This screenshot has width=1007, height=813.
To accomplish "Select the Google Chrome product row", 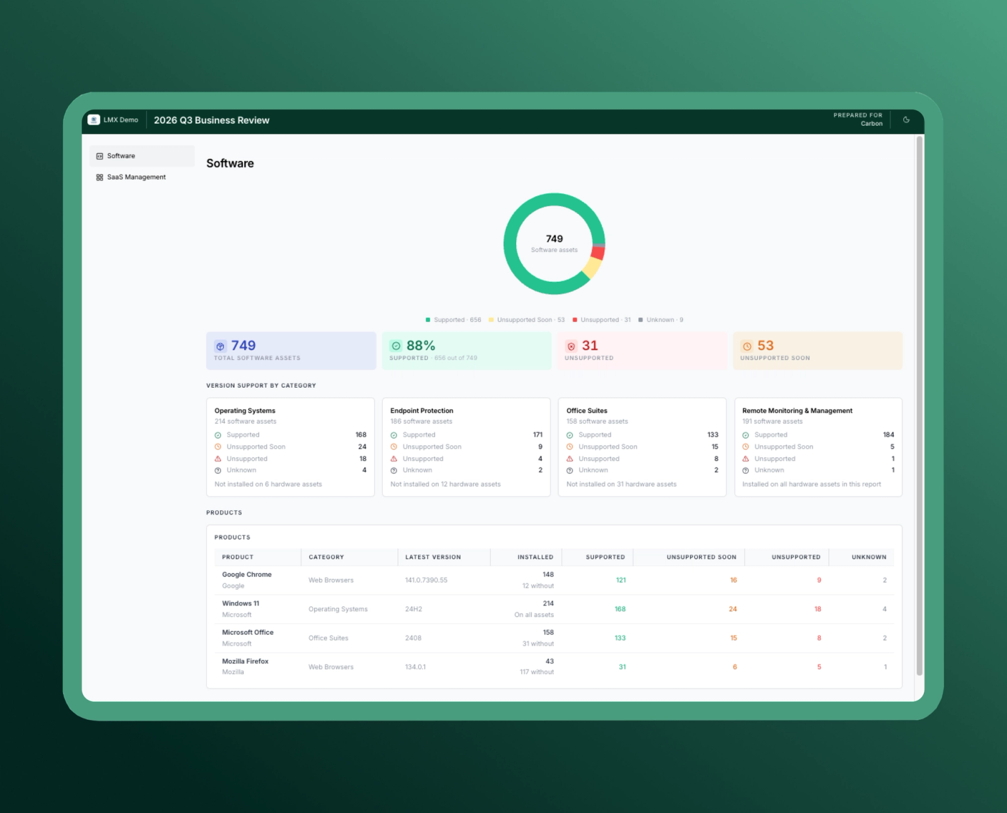I will pyautogui.click(x=554, y=580).
